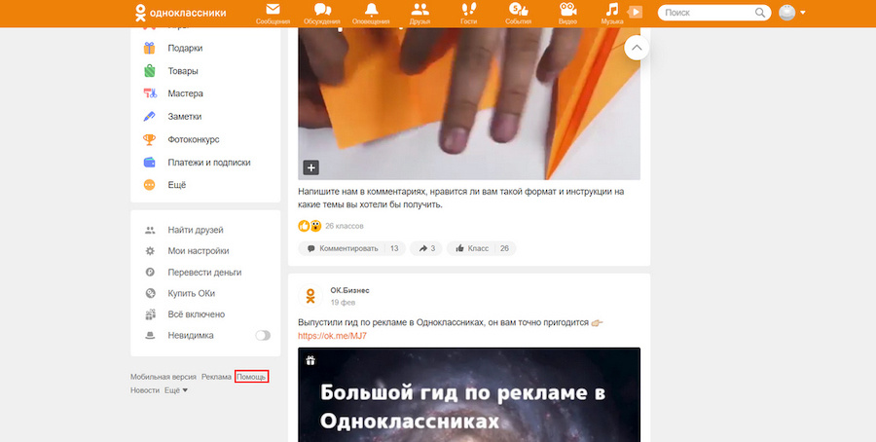Screen dimensions: 876x442
Task: Click the 26 классов text
Action: [345, 226]
